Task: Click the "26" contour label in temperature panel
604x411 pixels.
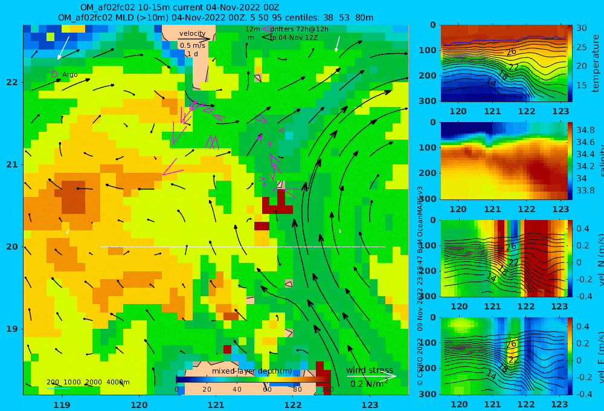Action: click(511, 51)
